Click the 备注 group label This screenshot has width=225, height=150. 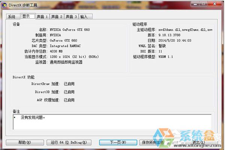click(x=16, y=111)
